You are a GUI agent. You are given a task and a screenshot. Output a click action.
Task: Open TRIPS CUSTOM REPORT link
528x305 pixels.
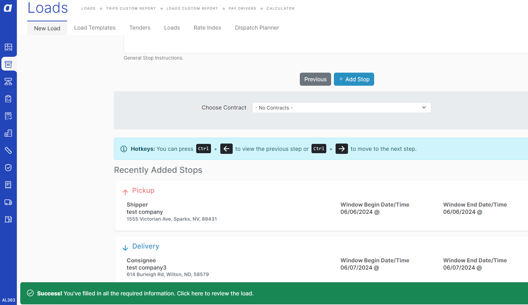pos(131,8)
